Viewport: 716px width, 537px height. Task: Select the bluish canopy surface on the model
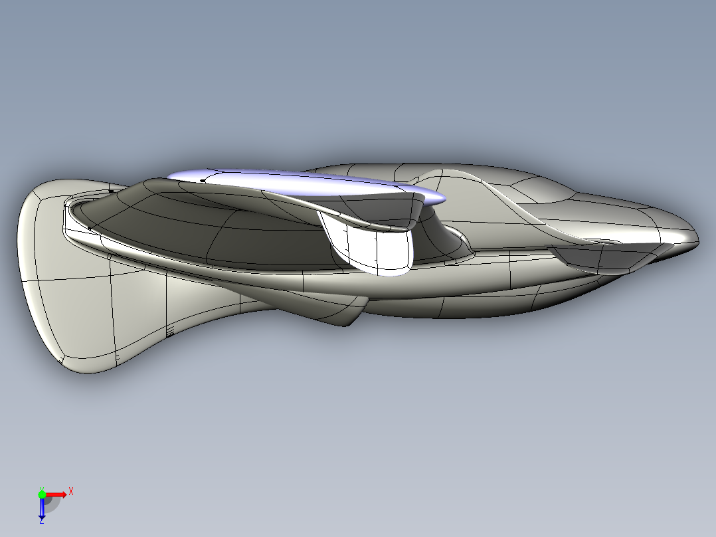point(302,183)
